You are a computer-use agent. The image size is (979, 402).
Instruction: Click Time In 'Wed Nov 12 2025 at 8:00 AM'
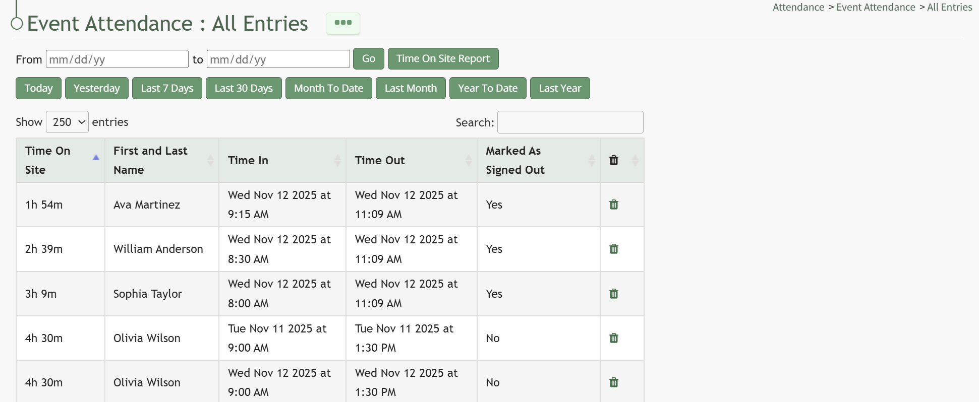pyautogui.click(x=279, y=294)
